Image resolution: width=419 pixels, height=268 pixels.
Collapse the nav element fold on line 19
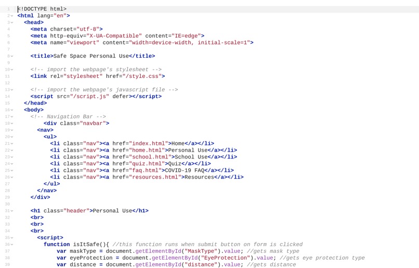click(x=12, y=130)
